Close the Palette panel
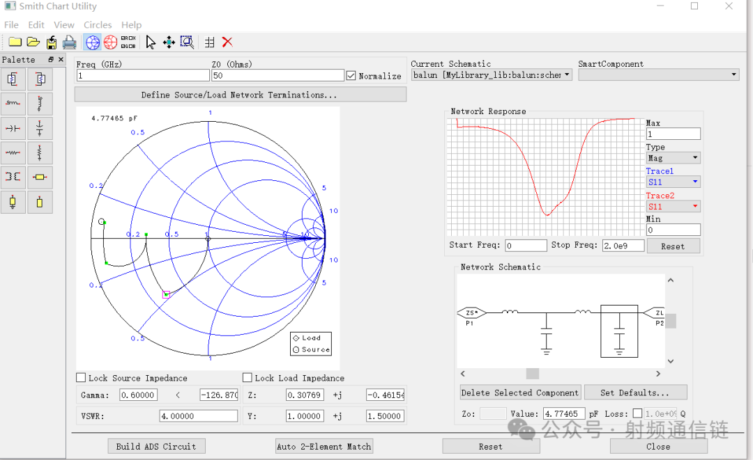This screenshot has height=460, width=753. [x=61, y=59]
